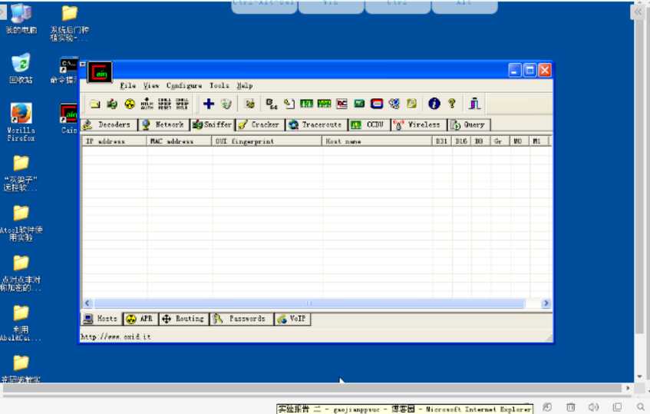Image resolution: width=650 pixels, height=414 pixels.
Task: Click the magnifier icon at bottom right
Action: pos(641,407)
